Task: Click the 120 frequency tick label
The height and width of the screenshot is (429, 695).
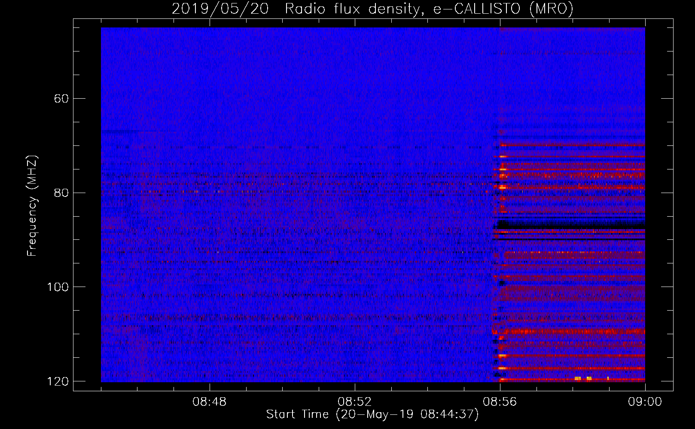Action: pyautogui.click(x=58, y=381)
